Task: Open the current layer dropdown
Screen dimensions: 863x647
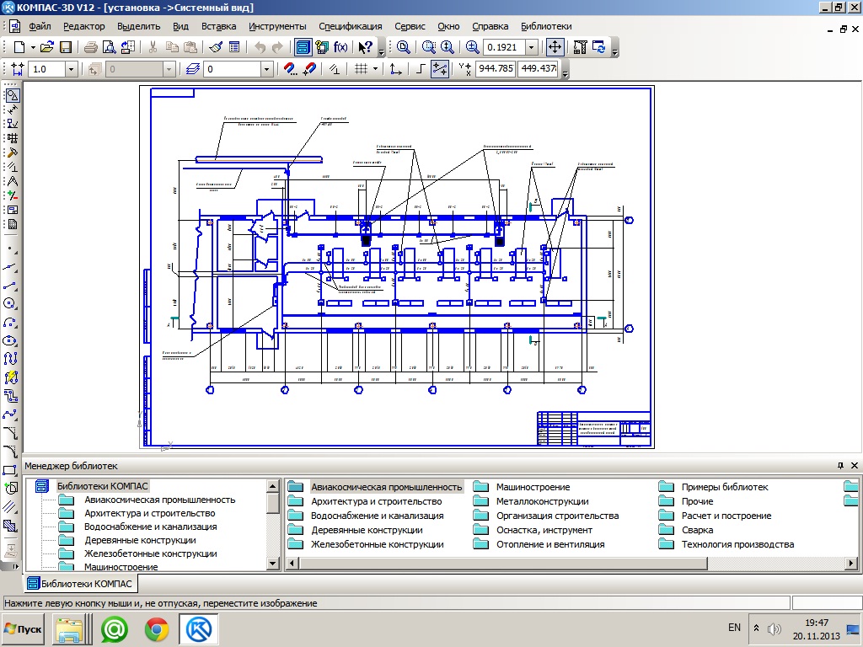Action: tap(267, 69)
